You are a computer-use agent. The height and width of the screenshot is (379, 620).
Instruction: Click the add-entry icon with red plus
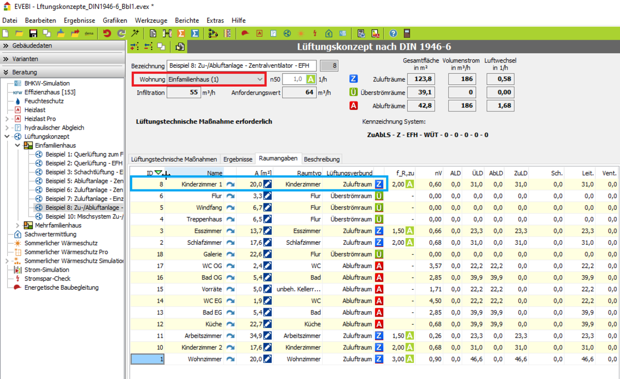pos(135,47)
